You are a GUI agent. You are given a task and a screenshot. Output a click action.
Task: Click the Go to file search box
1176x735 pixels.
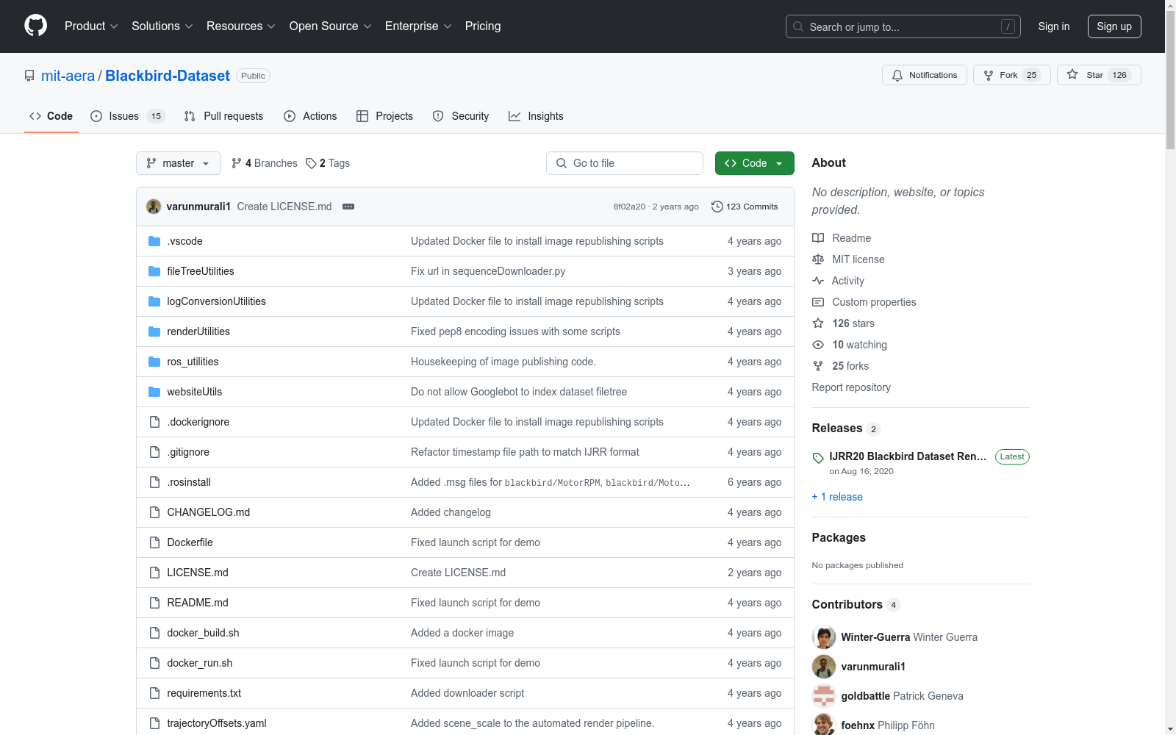coord(625,163)
